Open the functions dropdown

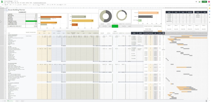tap(65, 5)
